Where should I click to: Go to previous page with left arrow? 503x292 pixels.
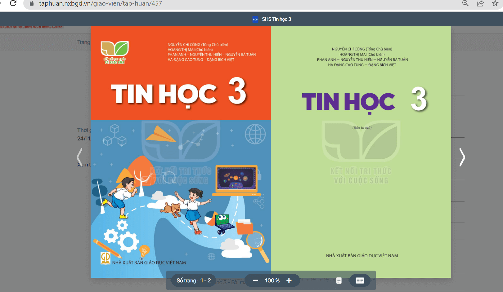click(x=80, y=157)
